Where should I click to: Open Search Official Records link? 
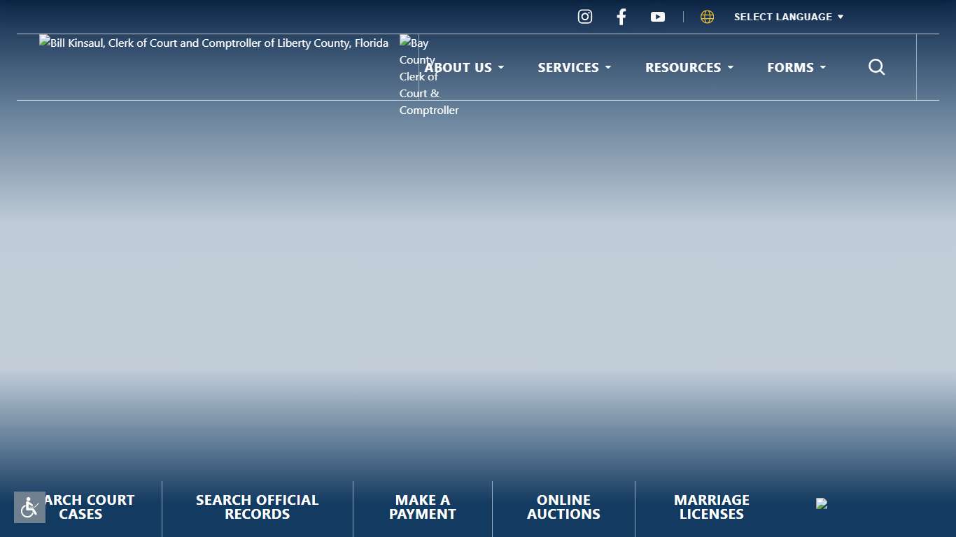click(257, 507)
